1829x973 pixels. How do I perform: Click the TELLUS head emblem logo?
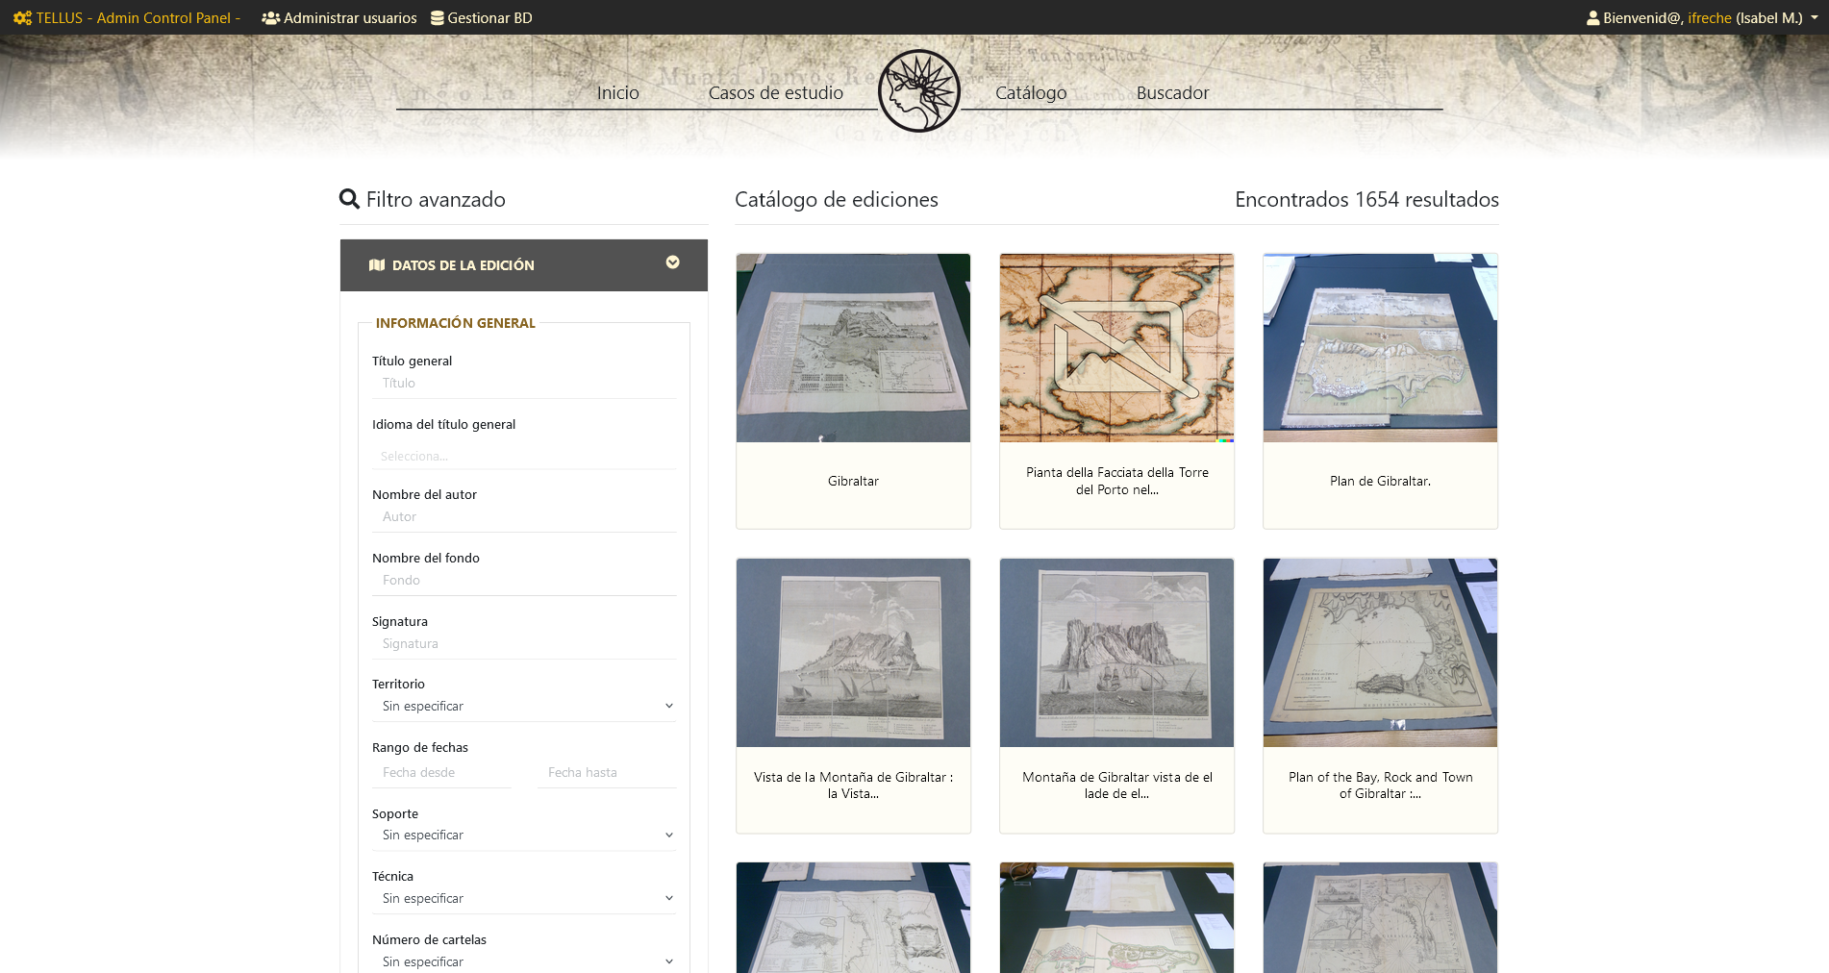click(919, 90)
